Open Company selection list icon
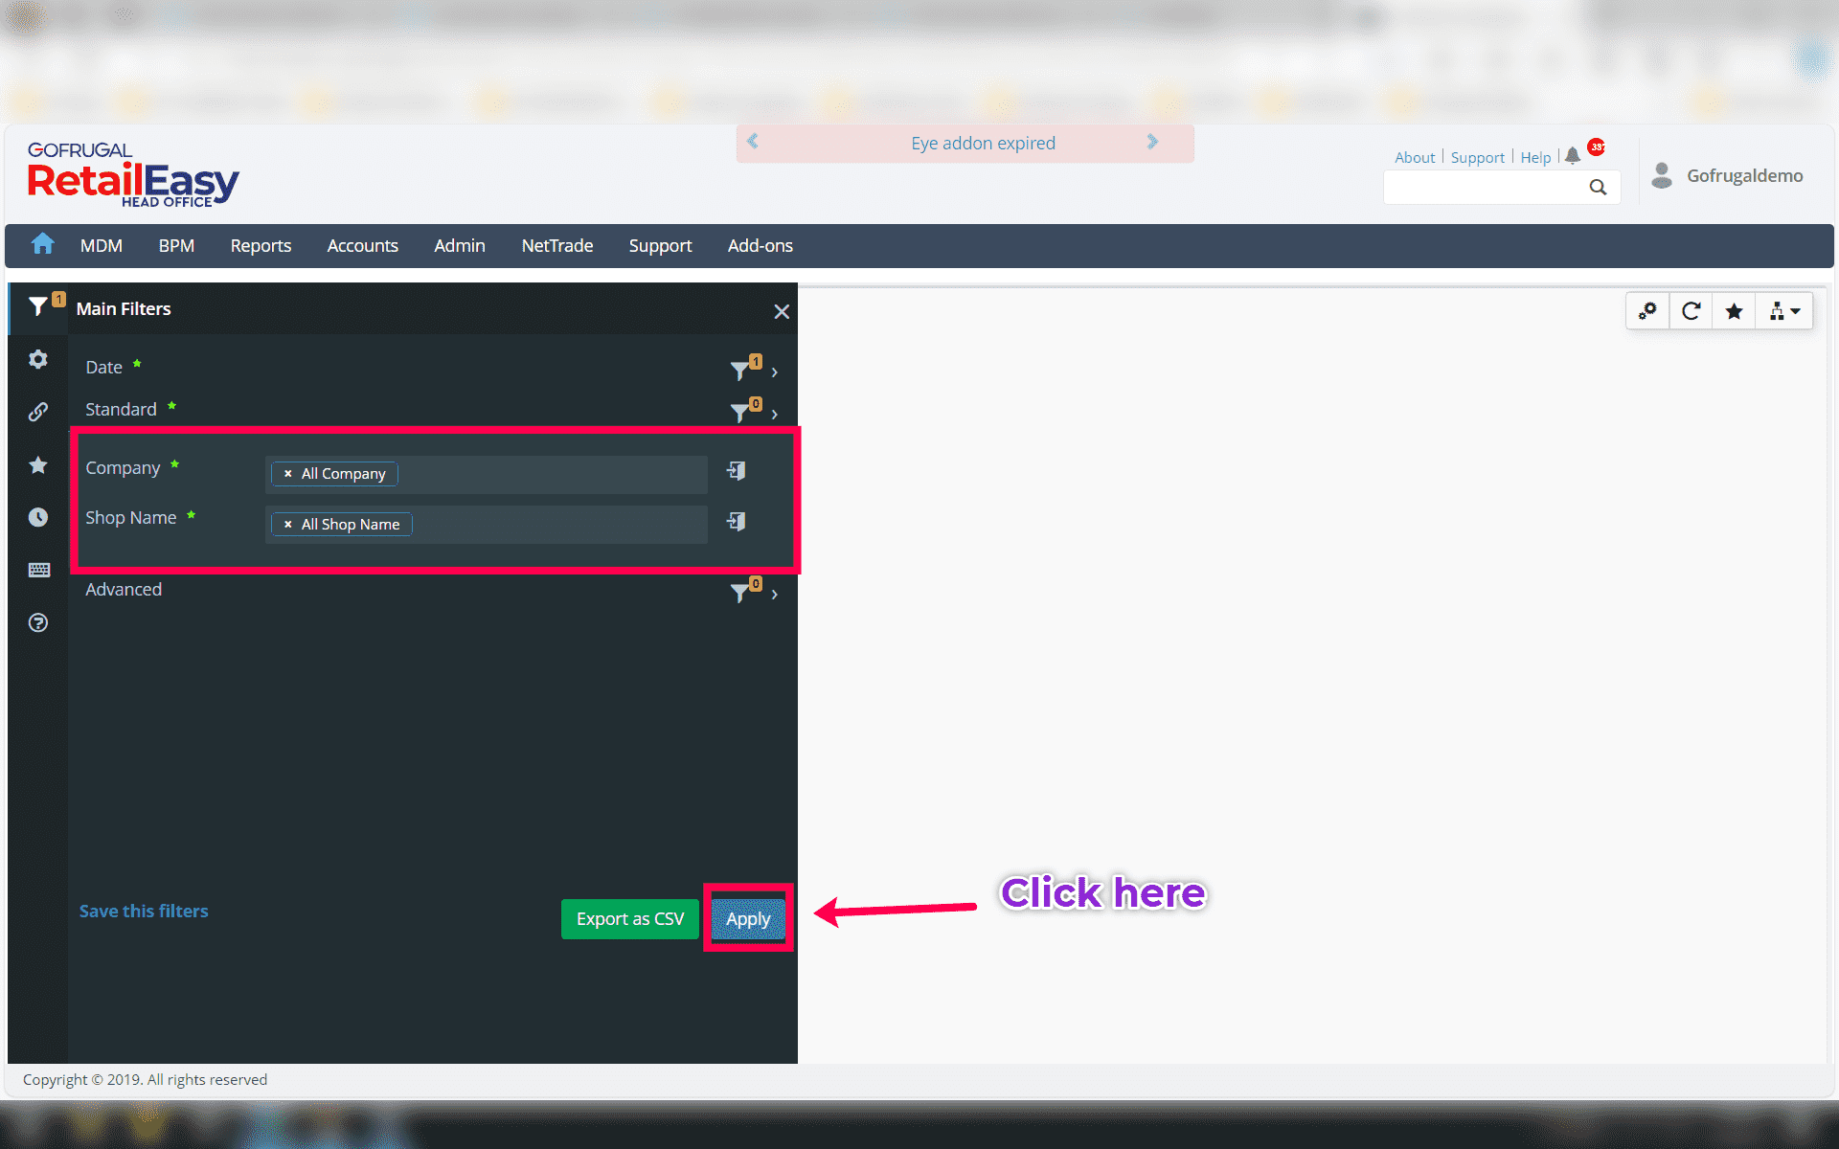1839x1149 pixels. 736,470
